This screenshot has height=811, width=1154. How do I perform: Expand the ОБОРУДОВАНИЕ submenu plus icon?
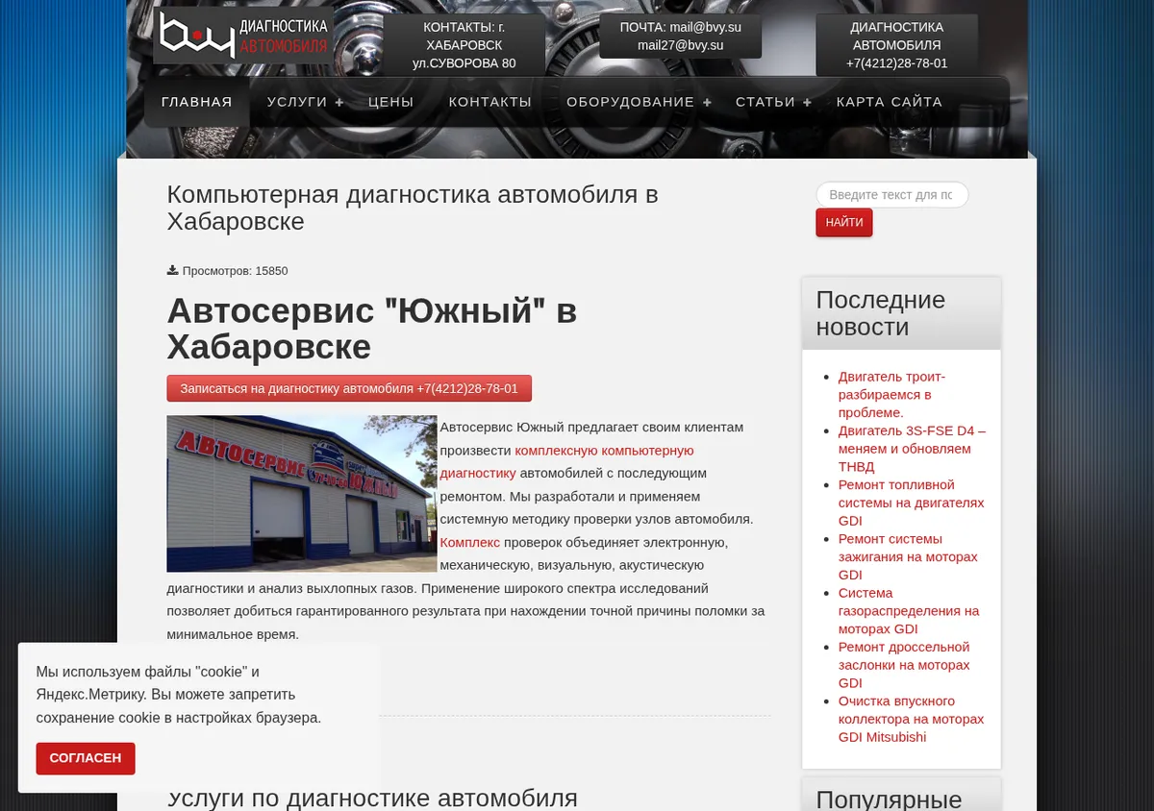[707, 103]
